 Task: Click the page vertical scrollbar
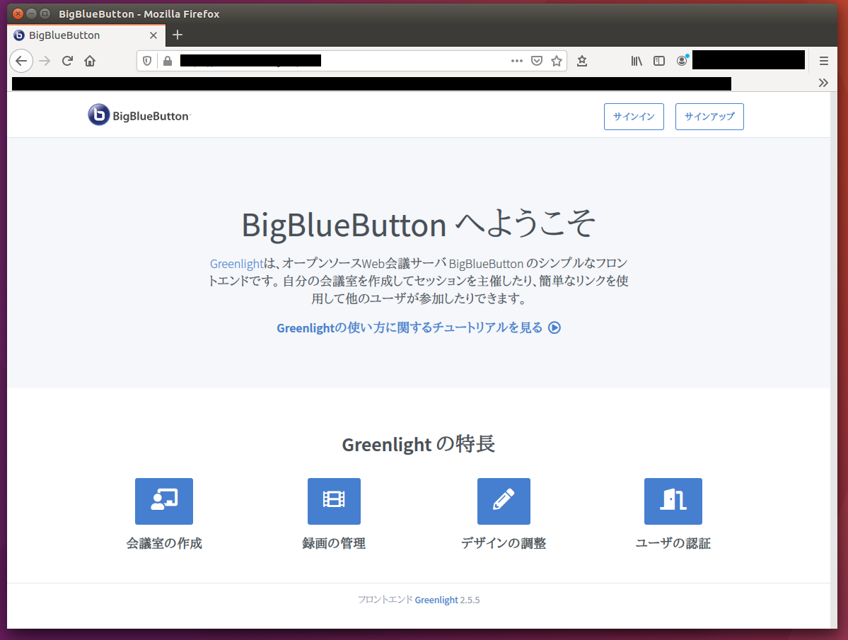834,360
